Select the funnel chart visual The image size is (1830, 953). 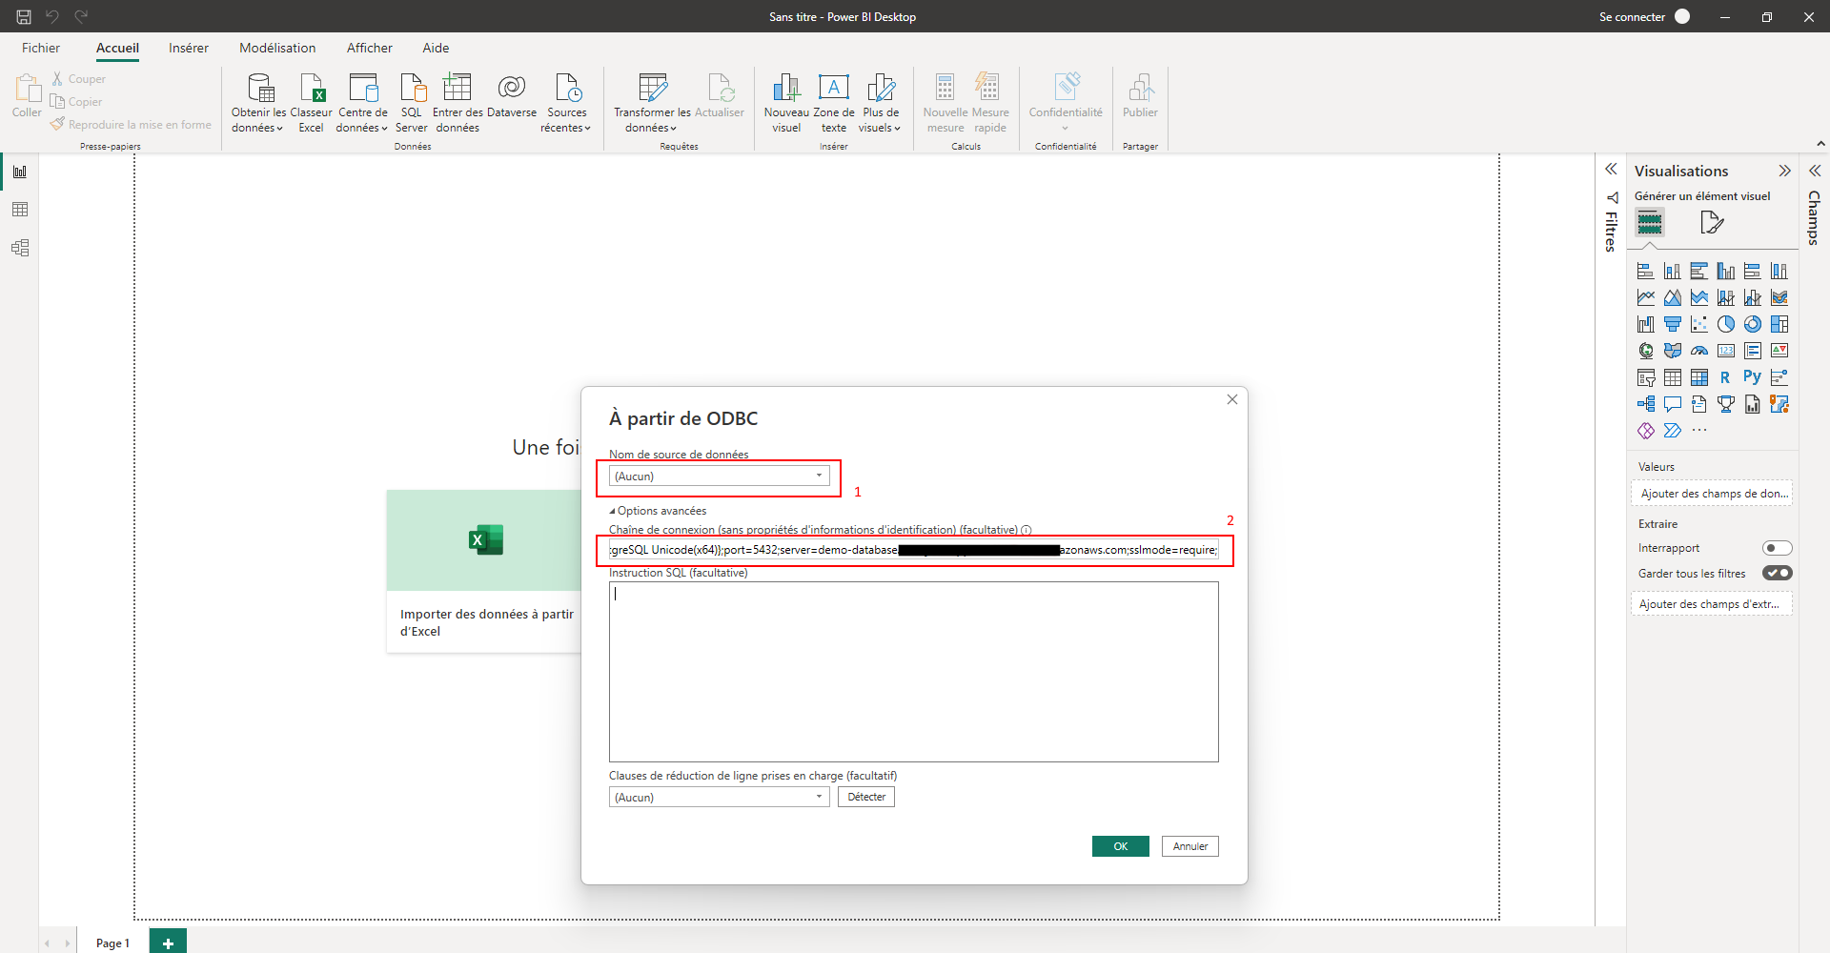point(1673,324)
